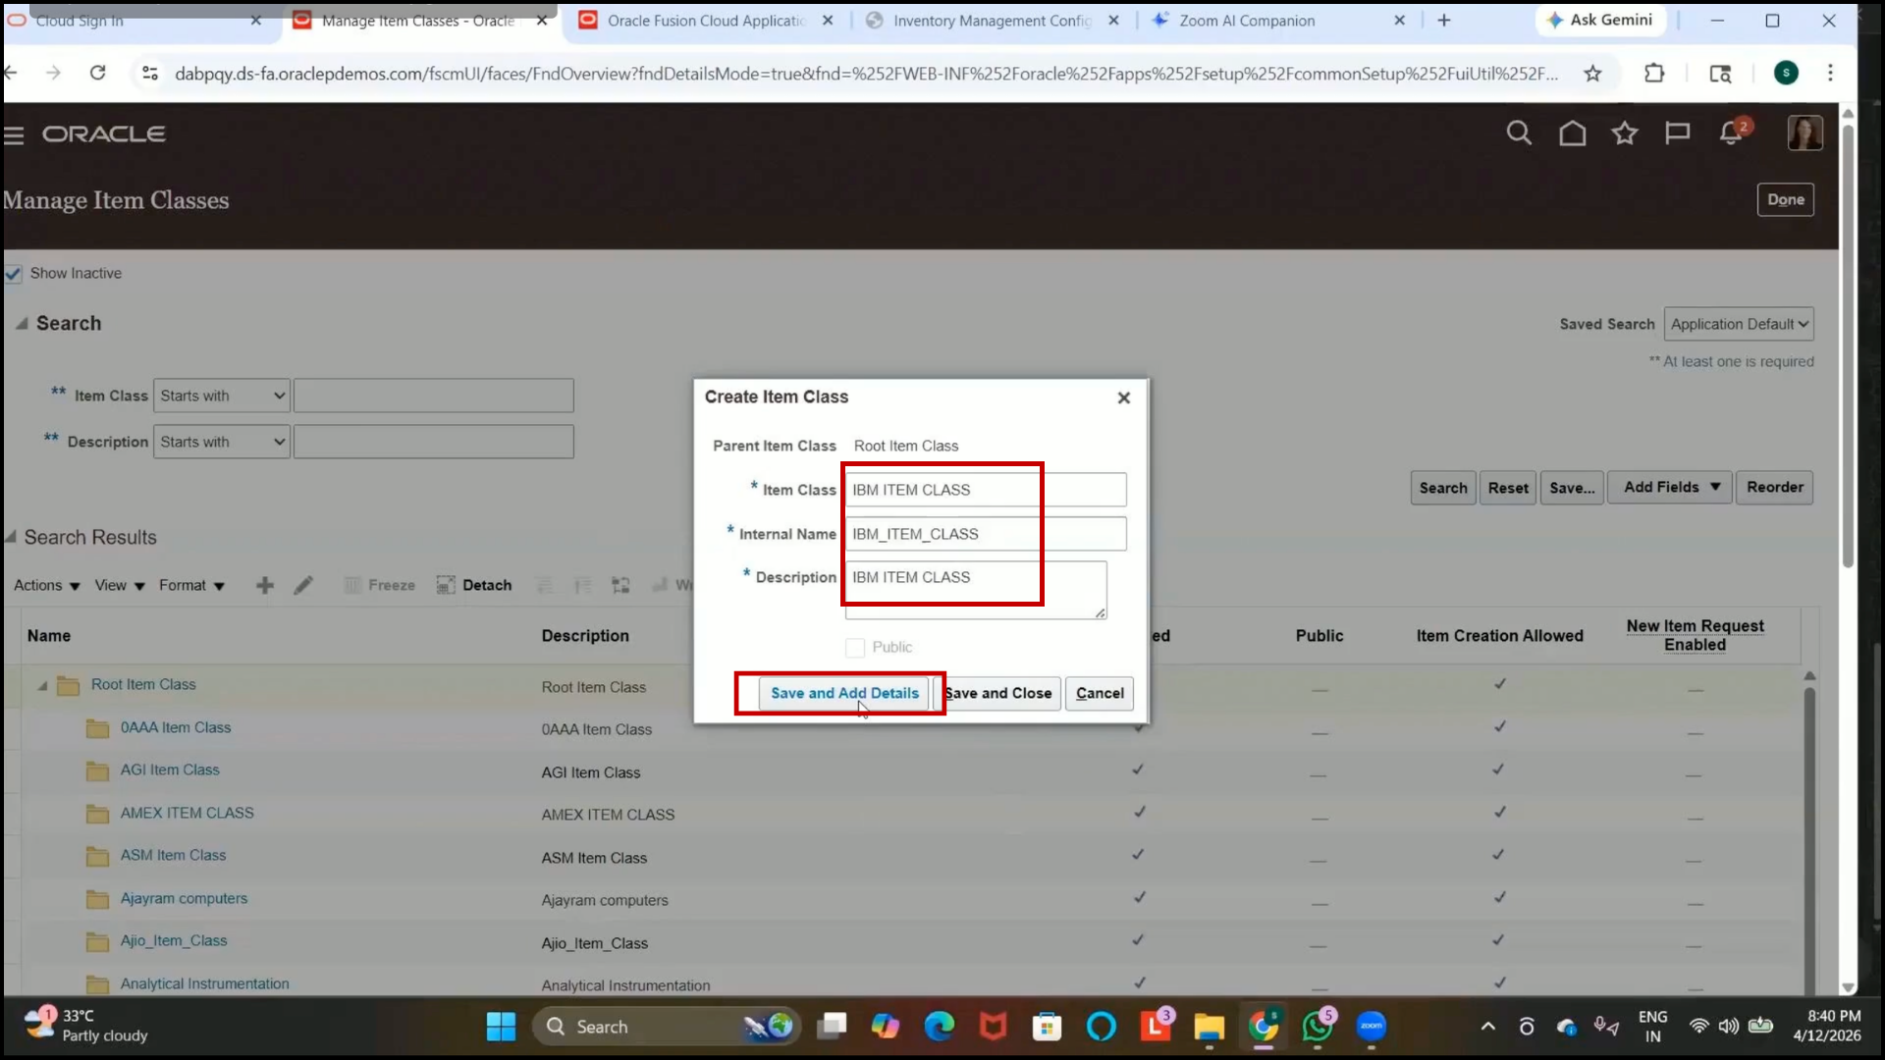This screenshot has width=1885, height=1060.
Task: Click the folder icon of AGI Item Class
Action: 97,771
